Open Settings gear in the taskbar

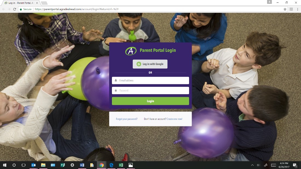click(x=72, y=165)
